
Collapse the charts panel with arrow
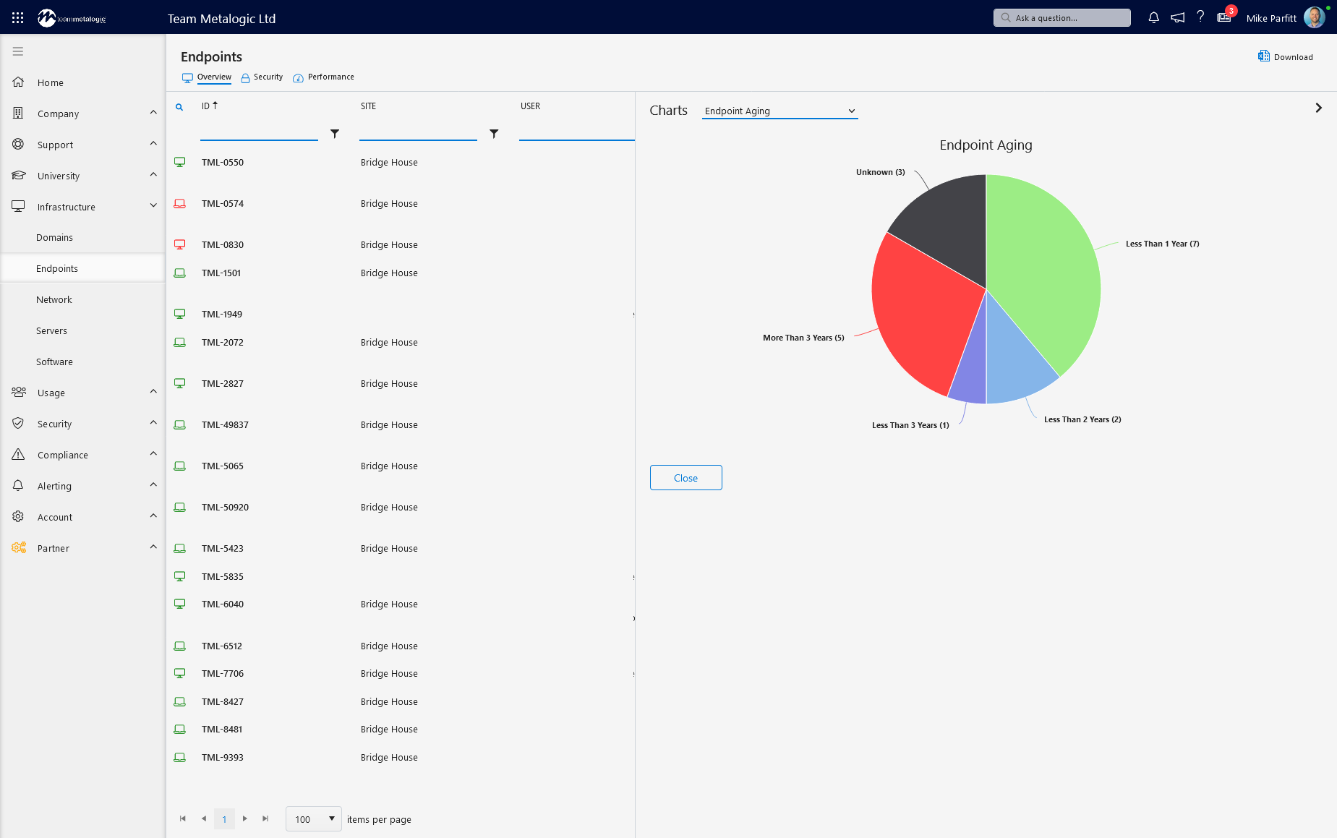[x=1318, y=108]
